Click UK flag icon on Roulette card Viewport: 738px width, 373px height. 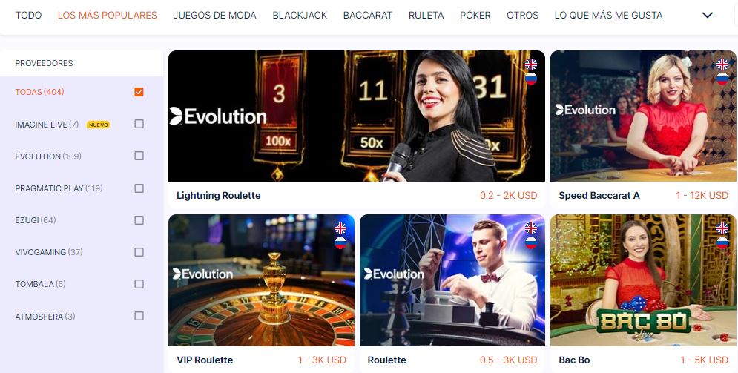click(531, 228)
